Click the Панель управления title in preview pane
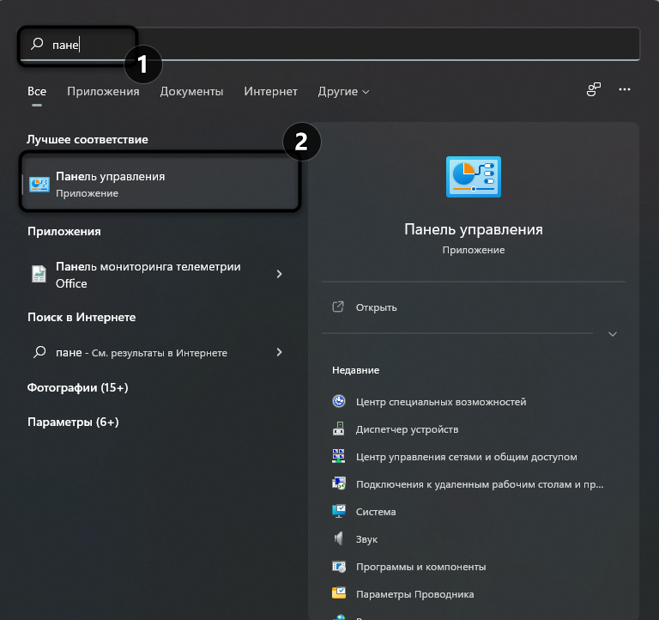Screen dimensions: 659x620 click(474, 229)
